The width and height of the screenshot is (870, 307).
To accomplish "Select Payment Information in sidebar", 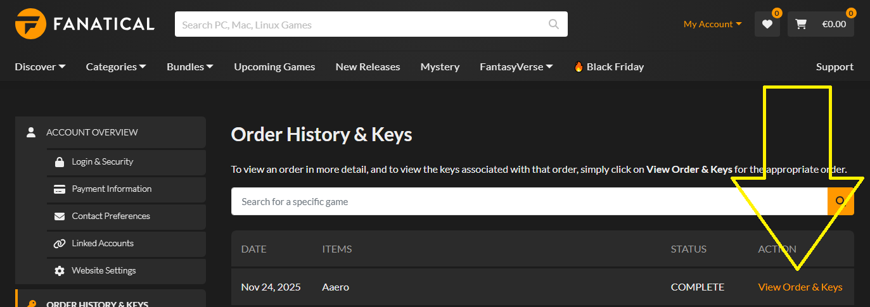I will (x=112, y=189).
